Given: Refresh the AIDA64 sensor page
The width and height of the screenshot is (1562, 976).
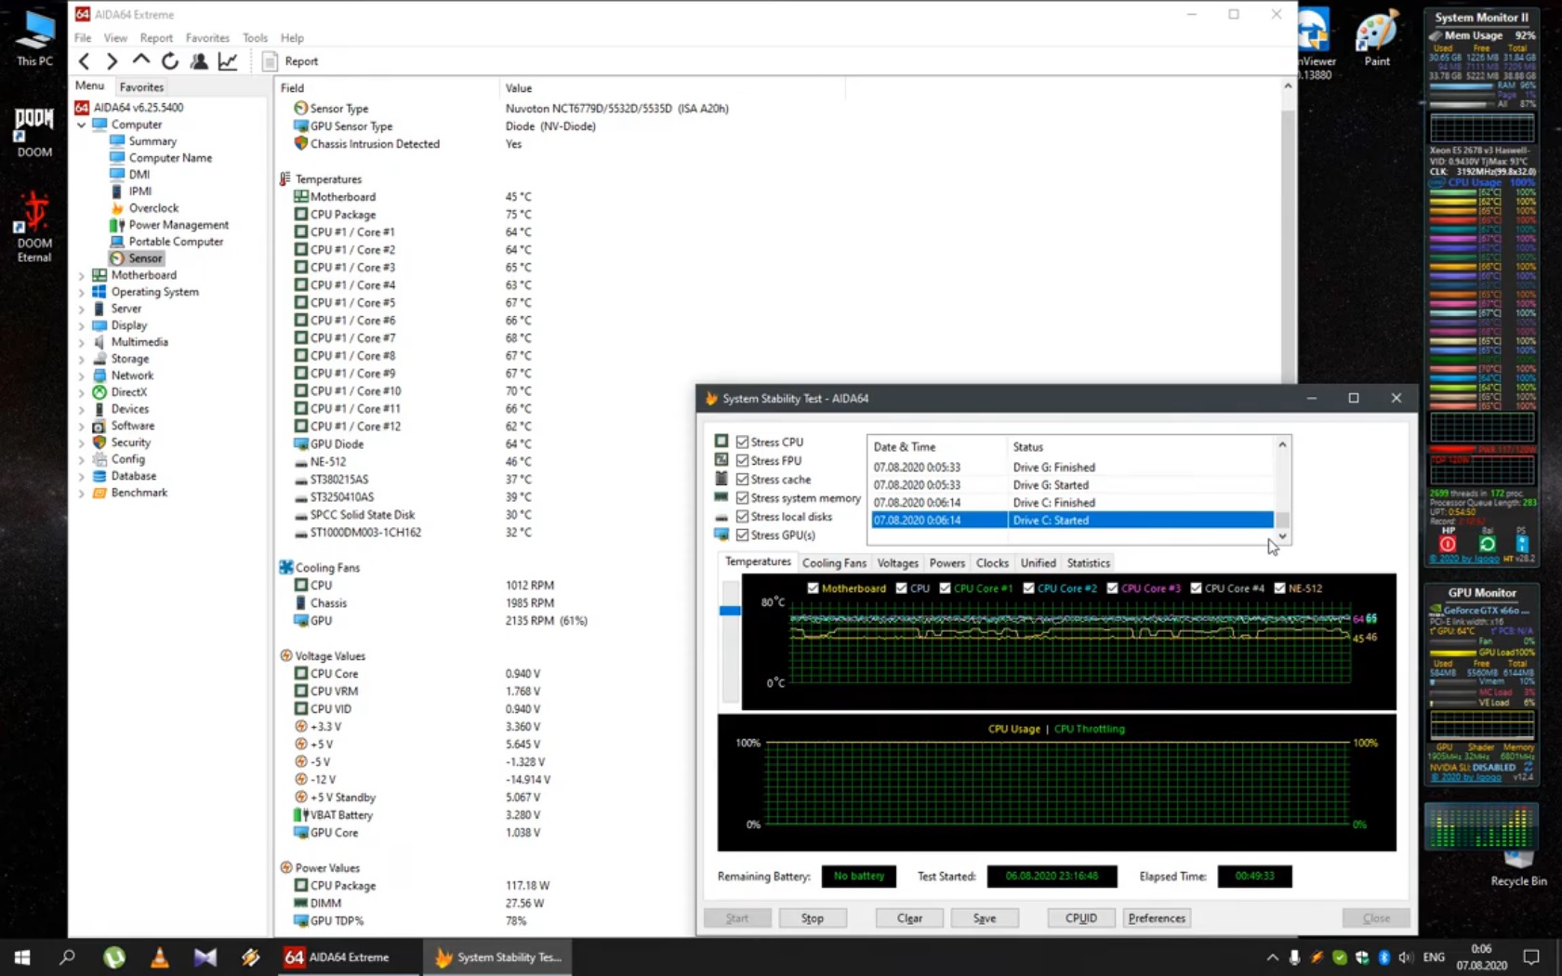Looking at the screenshot, I should click(169, 61).
